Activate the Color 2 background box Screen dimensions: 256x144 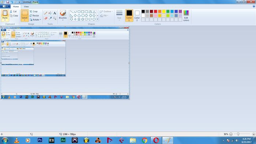click(x=137, y=16)
